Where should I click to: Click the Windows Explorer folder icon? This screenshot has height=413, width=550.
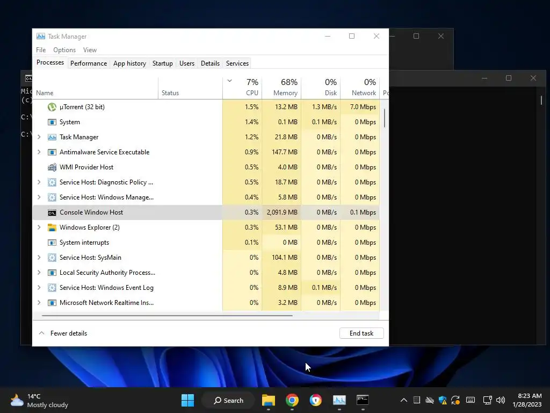[x=52, y=227]
